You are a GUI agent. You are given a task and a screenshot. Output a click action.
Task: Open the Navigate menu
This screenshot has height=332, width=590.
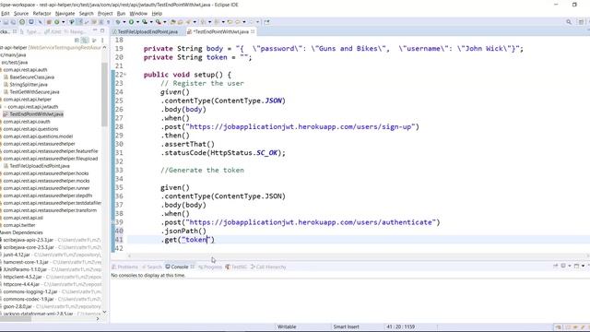coord(65,14)
